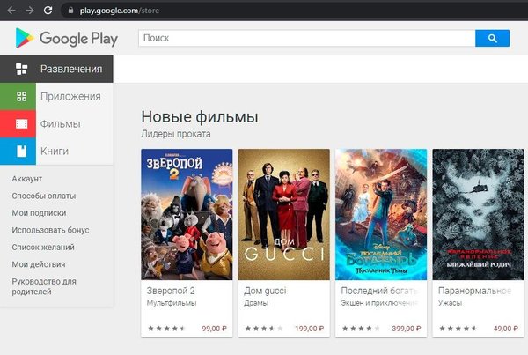
Task: Click the Google Play logo
Action: pos(67,38)
